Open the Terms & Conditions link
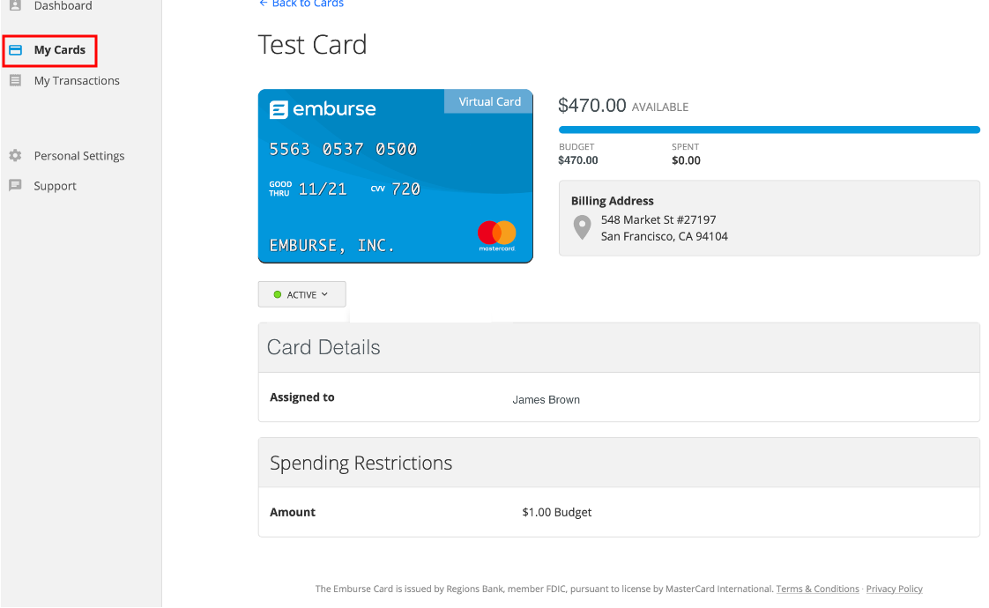 coord(817,589)
